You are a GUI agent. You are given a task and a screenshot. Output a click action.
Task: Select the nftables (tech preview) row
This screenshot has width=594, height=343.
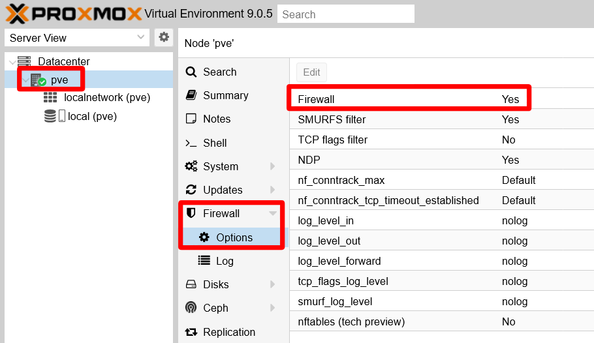tap(442, 321)
